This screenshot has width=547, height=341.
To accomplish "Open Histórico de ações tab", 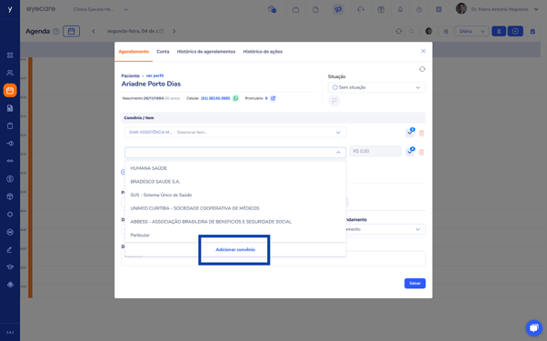I will click(x=263, y=52).
